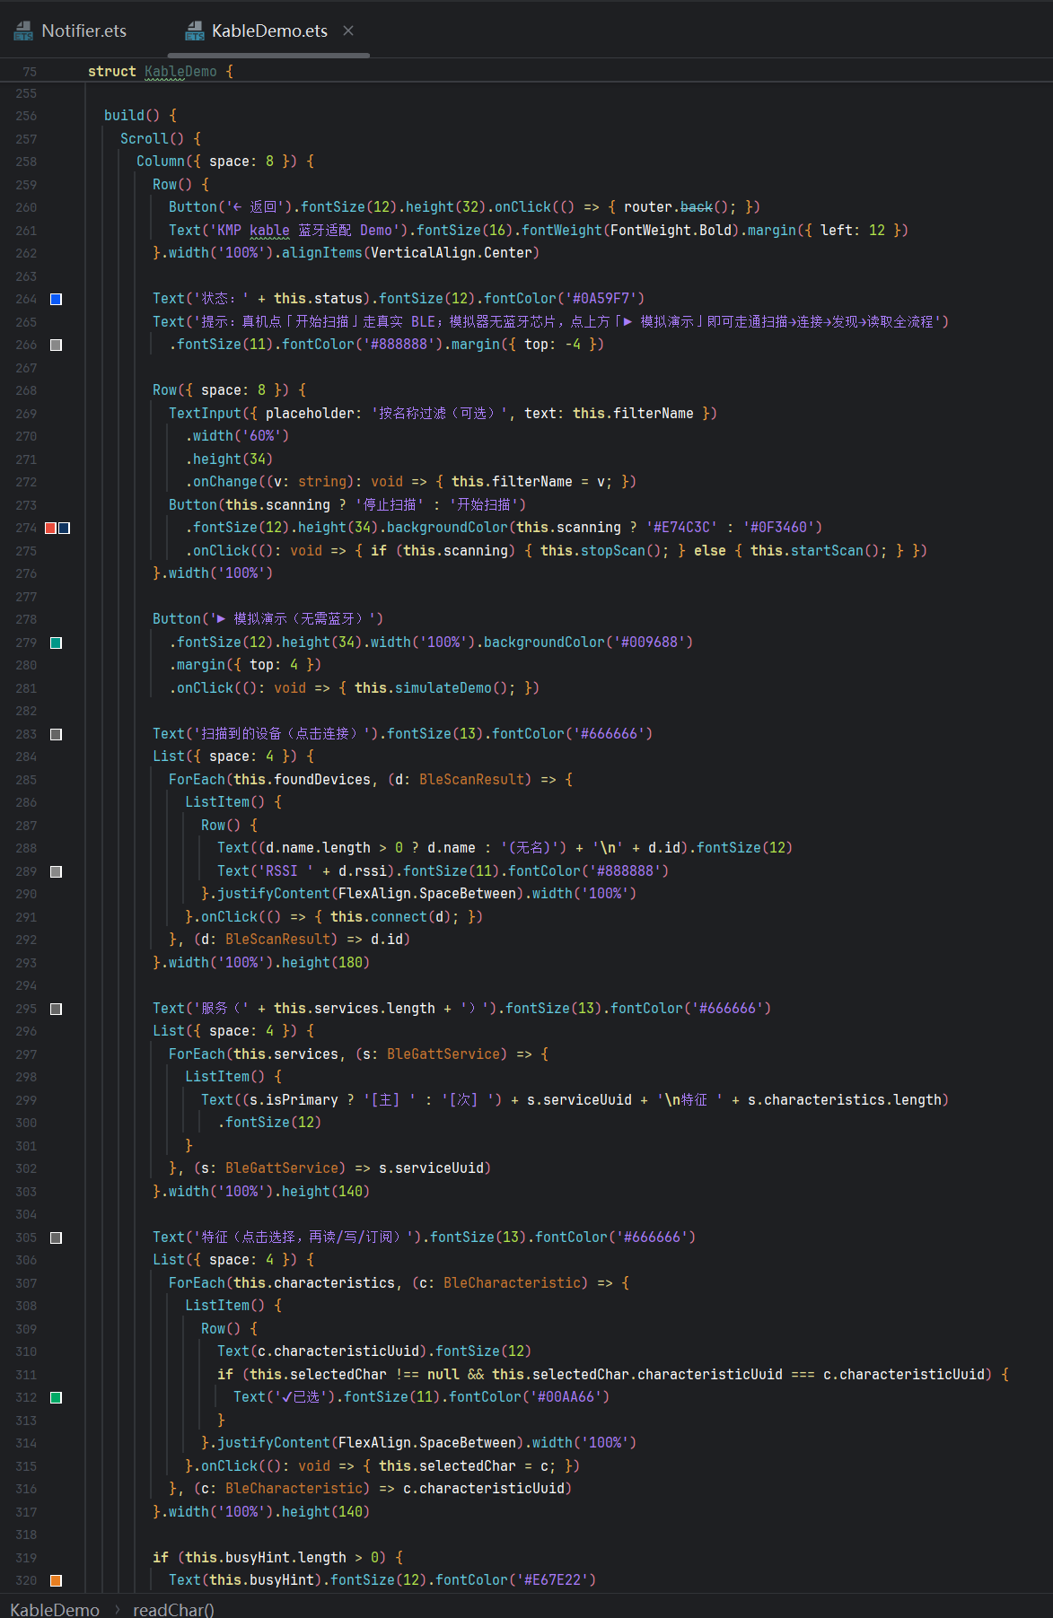This screenshot has height=1618, width=1053.
Task: Click 's.isPrimary' on line 299
Action: pyautogui.click(x=294, y=1100)
